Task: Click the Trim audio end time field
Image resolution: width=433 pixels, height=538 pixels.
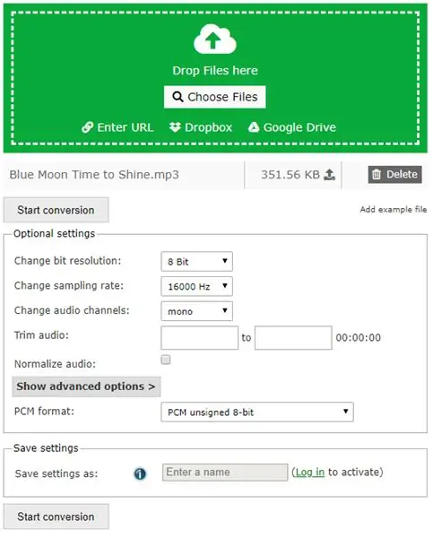Action: click(x=293, y=338)
